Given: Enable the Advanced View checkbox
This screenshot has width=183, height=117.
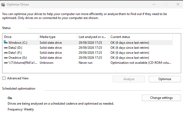Looking at the screenshot, I should (x=4, y=78).
